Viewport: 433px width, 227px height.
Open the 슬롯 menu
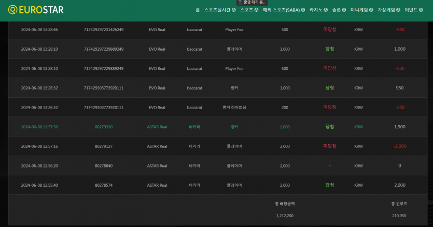pyautogui.click(x=337, y=10)
